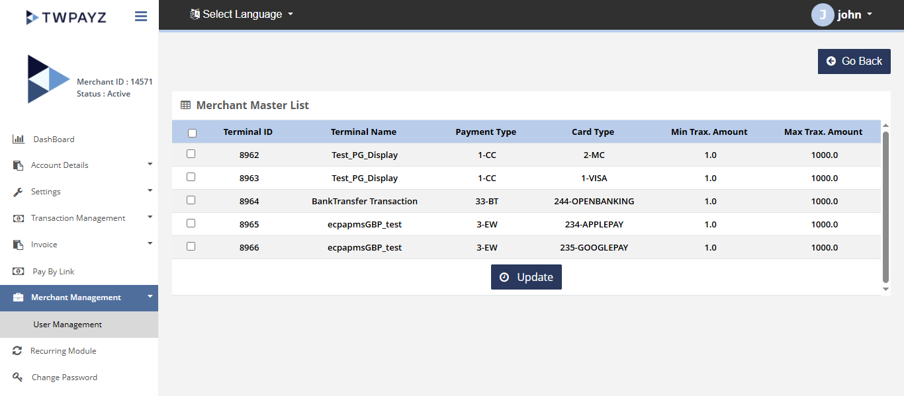Toggle the select-all checkbox in table header
The height and width of the screenshot is (396, 904).
pos(193,133)
